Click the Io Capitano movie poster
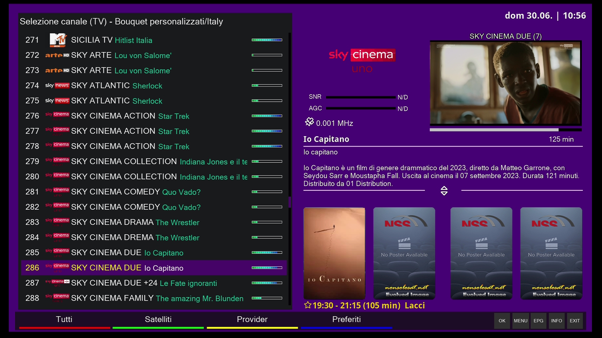The width and height of the screenshot is (602, 338). (334, 253)
